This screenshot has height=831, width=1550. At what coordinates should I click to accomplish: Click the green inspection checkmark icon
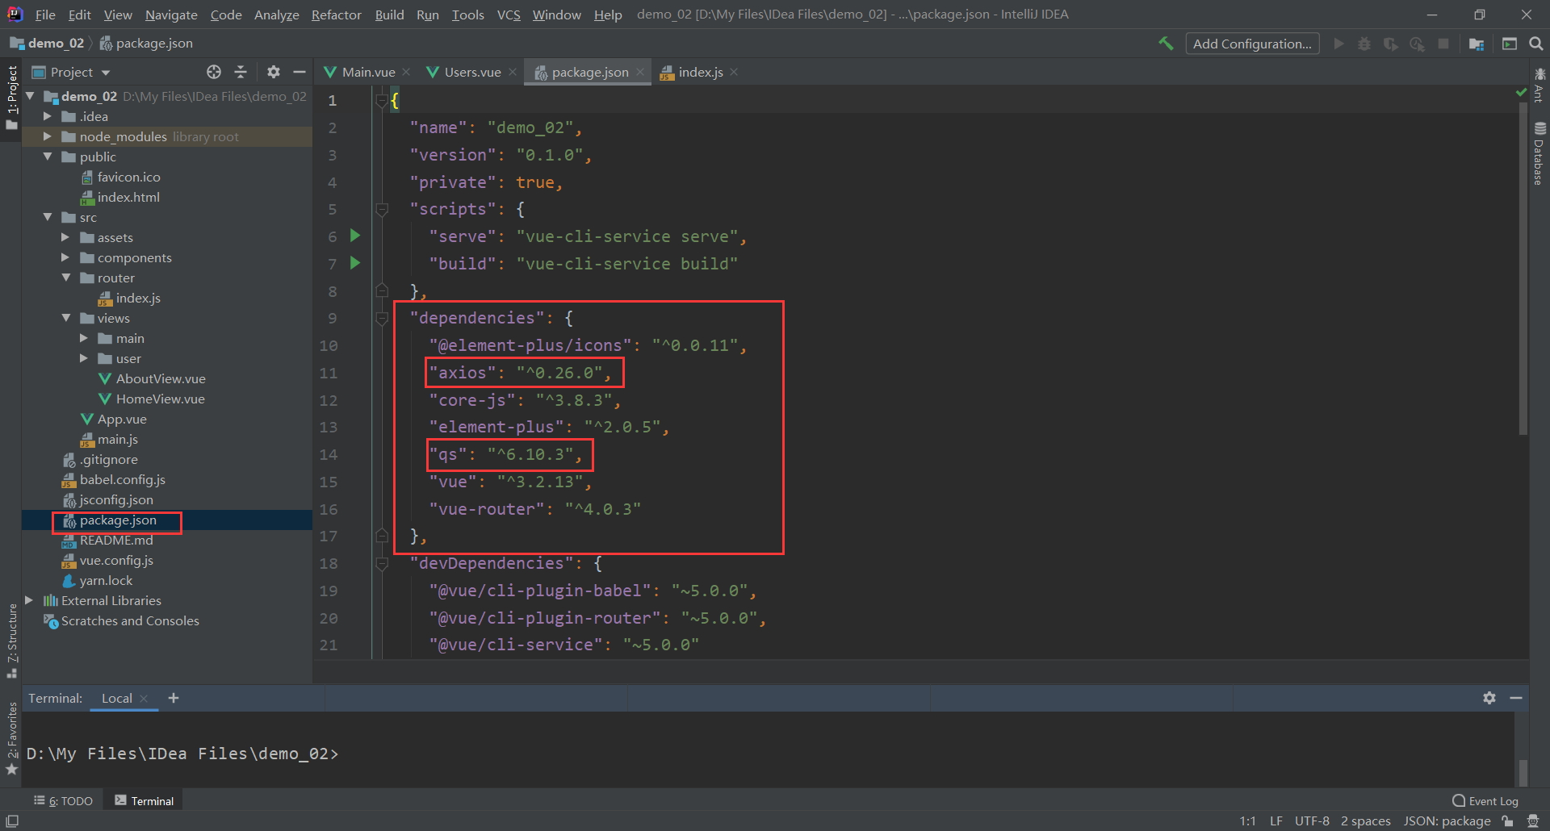(x=1522, y=93)
